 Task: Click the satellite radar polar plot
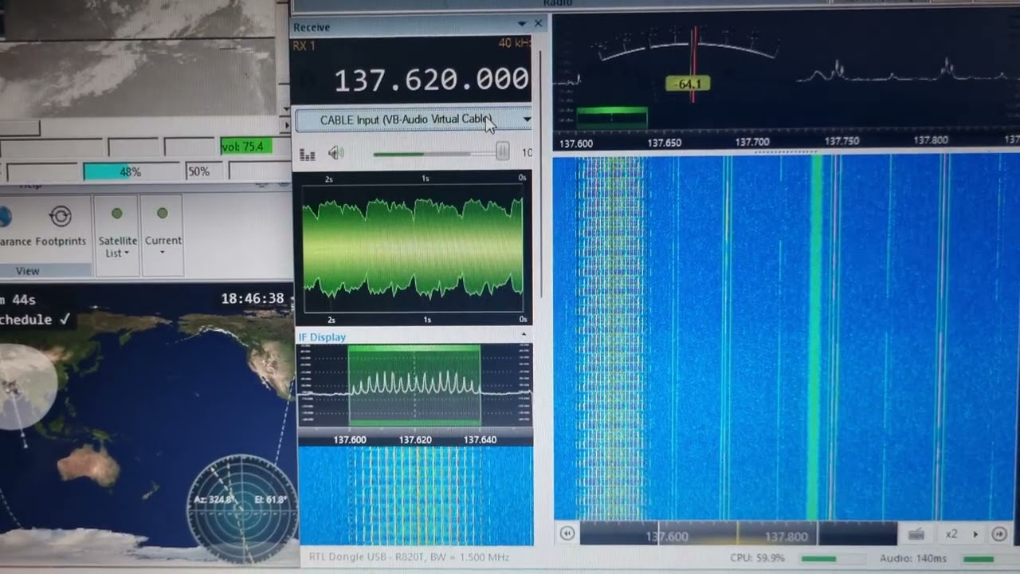click(x=242, y=508)
